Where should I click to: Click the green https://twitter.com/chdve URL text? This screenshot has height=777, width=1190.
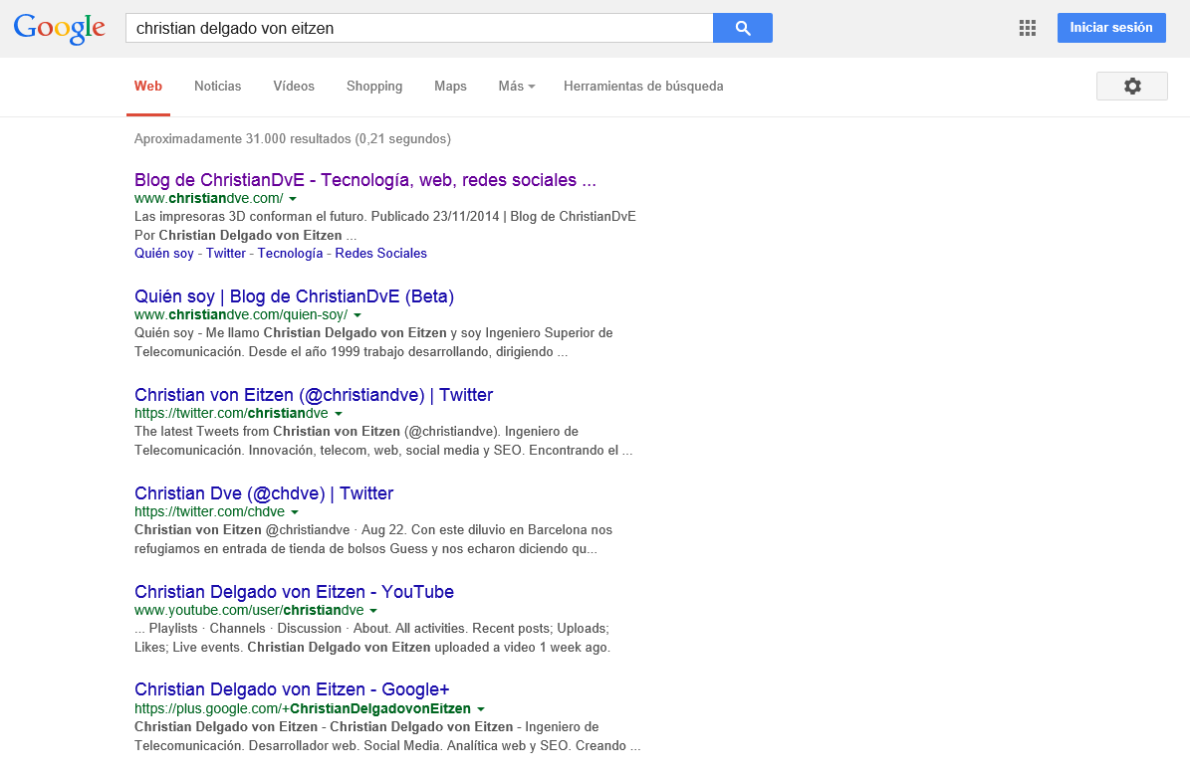[209, 512]
